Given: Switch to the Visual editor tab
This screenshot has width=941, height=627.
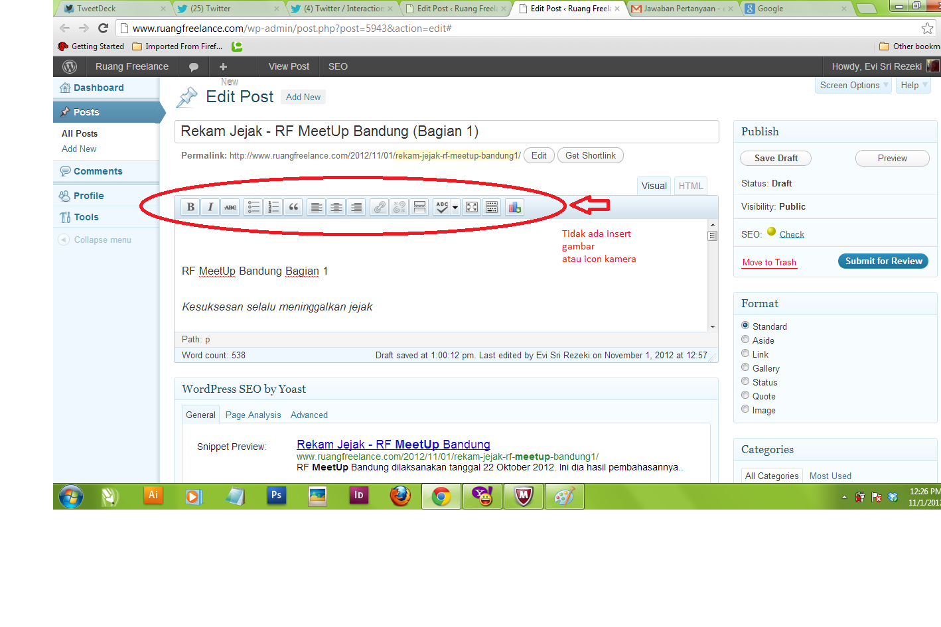Looking at the screenshot, I should click(x=654, y=186).
